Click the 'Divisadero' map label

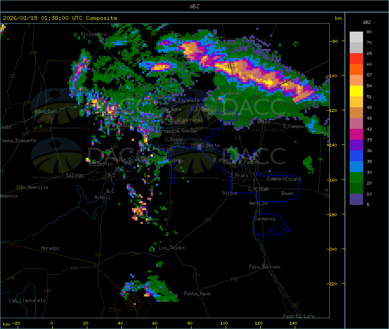click(x=93, y=34)
